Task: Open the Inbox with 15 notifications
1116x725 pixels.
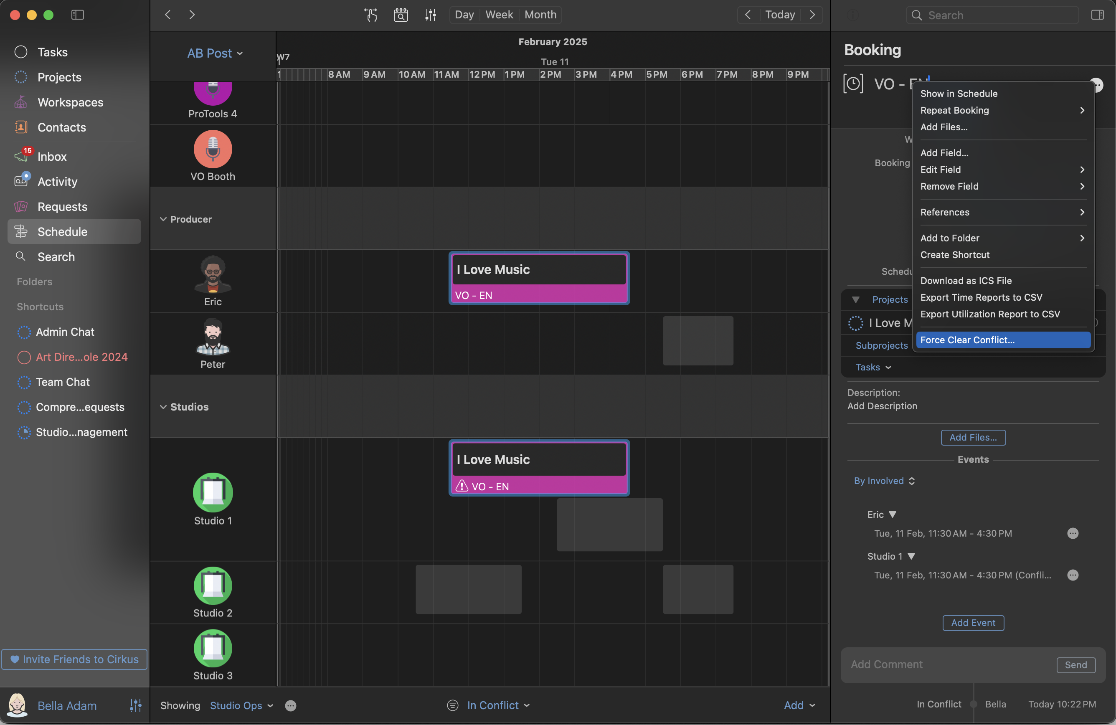Action: click(51, 157)
